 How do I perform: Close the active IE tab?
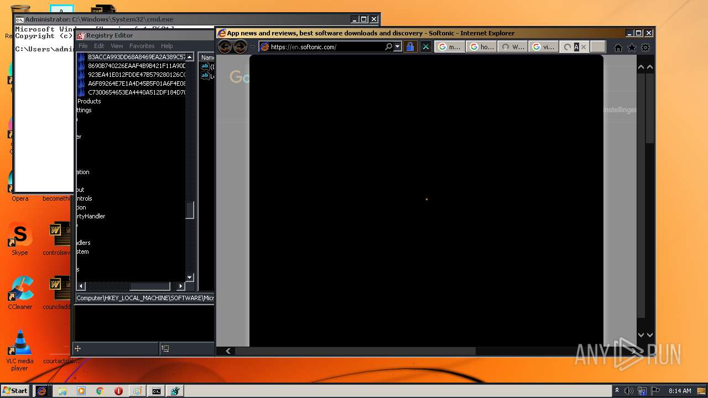click(583, 47)
